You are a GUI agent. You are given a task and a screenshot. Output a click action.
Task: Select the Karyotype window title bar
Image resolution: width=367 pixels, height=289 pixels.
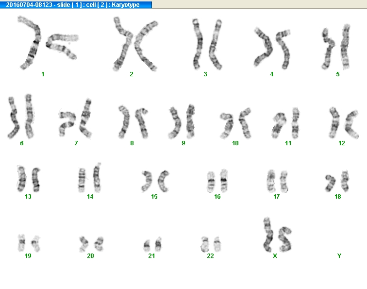[76, 4]
